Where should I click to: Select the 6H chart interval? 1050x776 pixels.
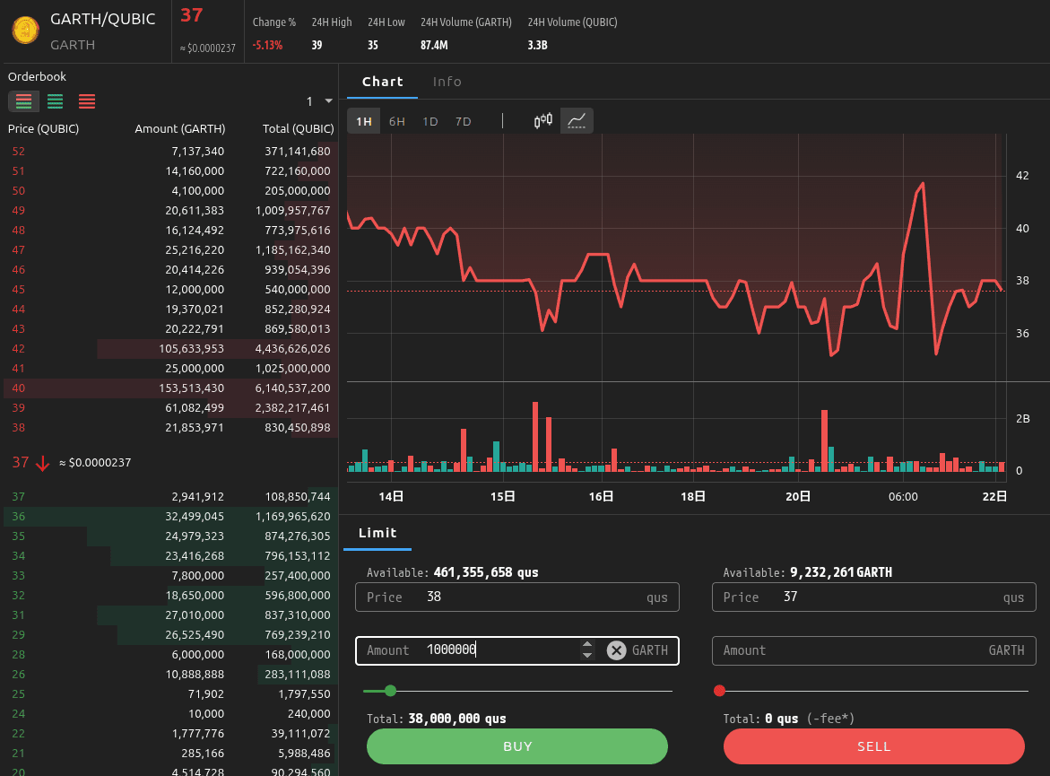click(396, 121)
